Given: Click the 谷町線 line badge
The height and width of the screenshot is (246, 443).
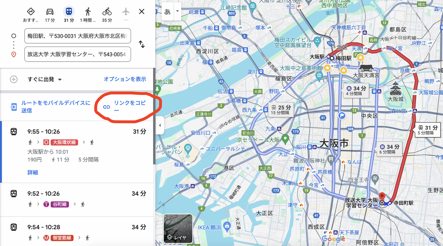Looking at the screenshot, I should click(x=60, y=204).
